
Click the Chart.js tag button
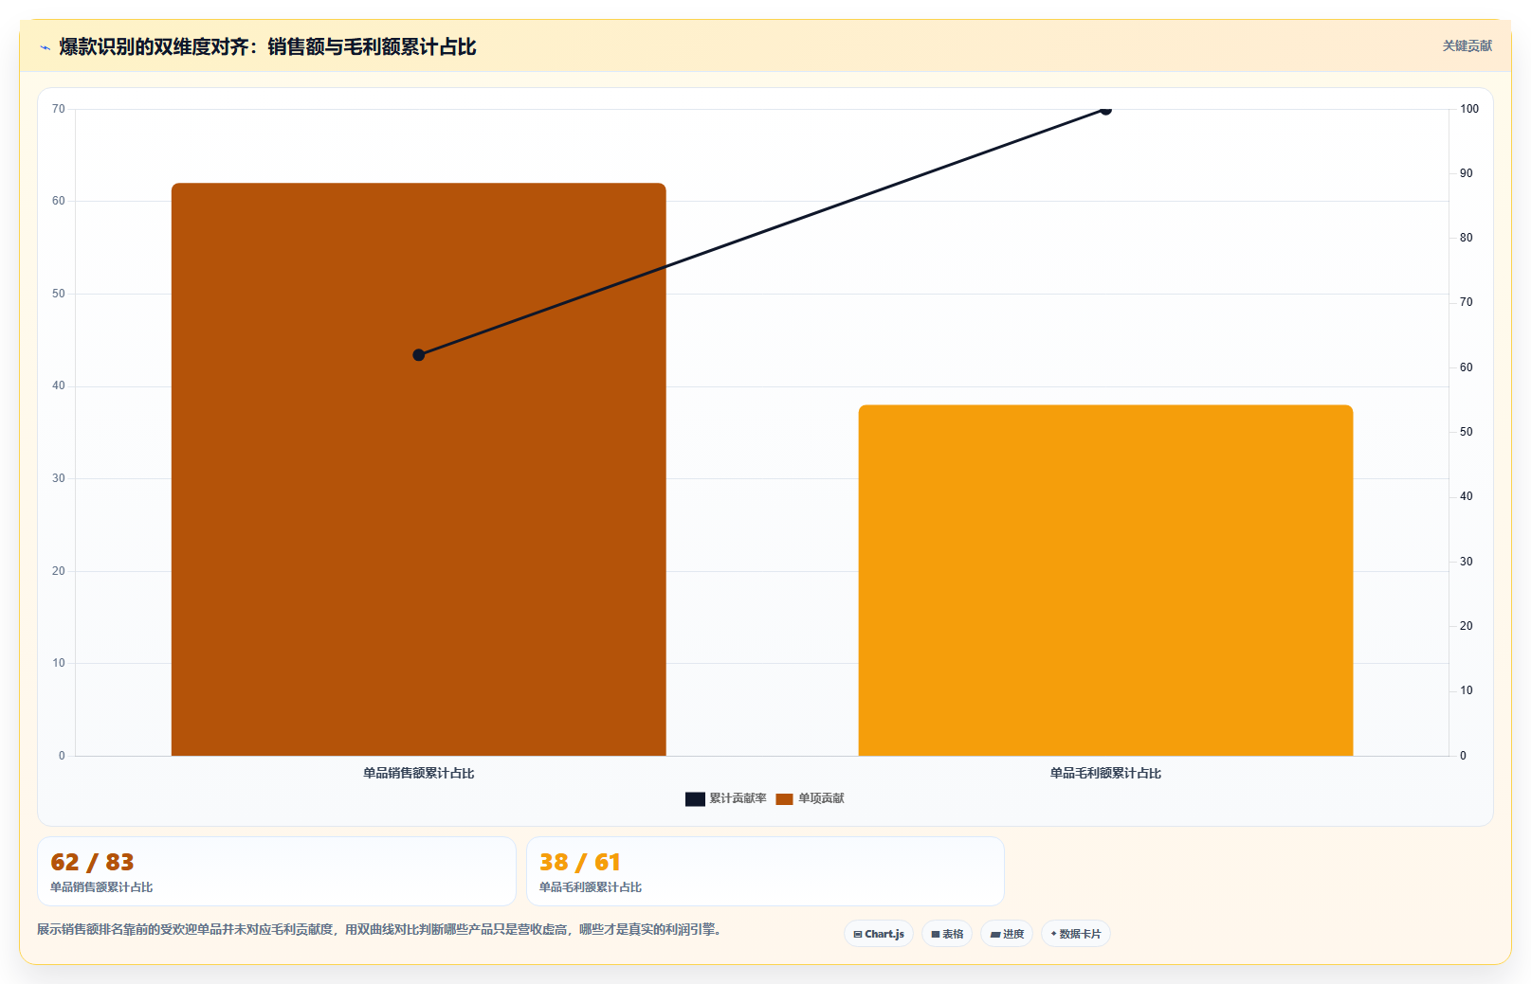(879, 934)
